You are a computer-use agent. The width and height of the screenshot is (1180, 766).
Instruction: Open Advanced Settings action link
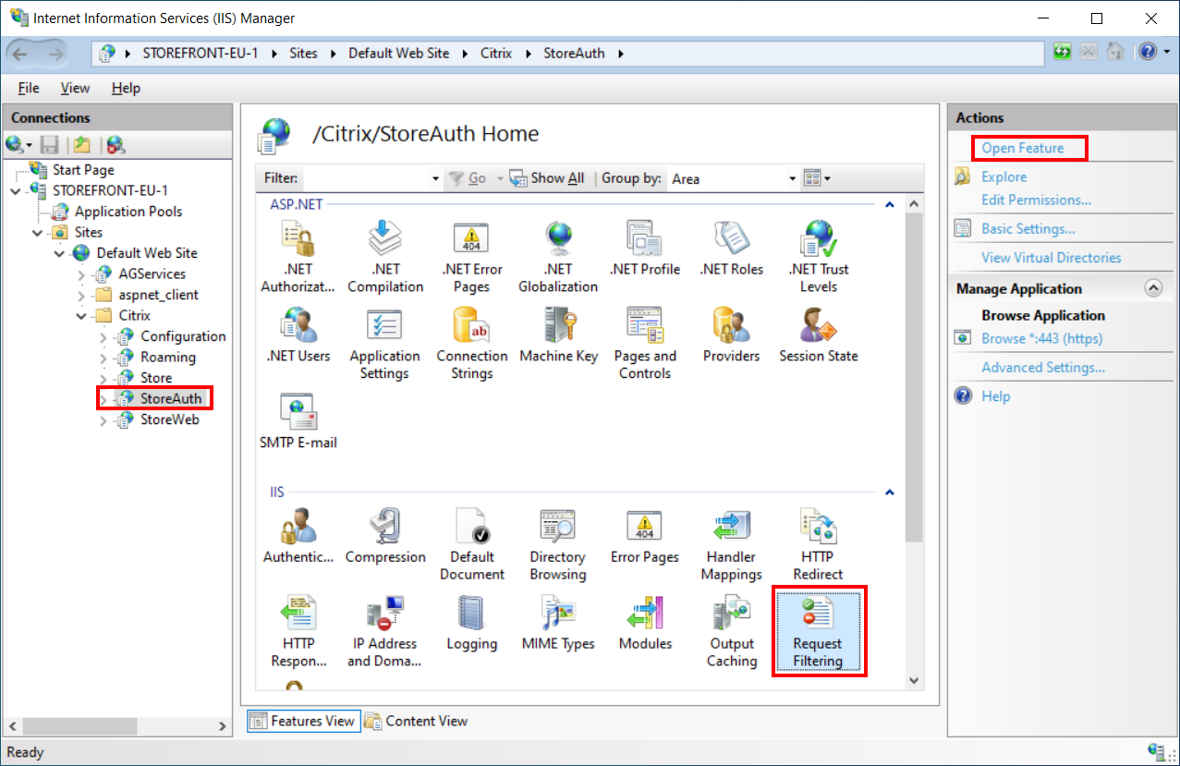[x=1043, y=368]
